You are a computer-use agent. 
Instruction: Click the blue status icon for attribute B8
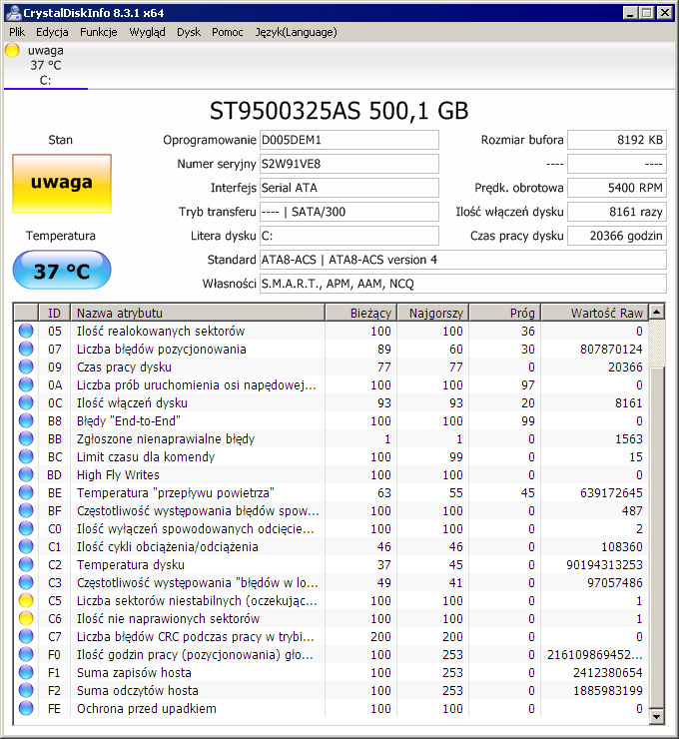tap(26, 420)
